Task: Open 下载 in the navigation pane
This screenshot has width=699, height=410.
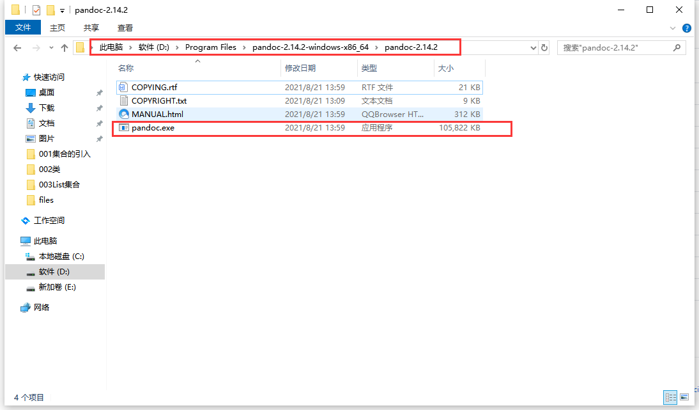Action: click(x=47, y=108)
